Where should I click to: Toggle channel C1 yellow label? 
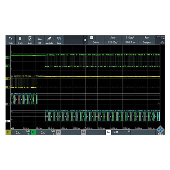(x=8, y=132)
